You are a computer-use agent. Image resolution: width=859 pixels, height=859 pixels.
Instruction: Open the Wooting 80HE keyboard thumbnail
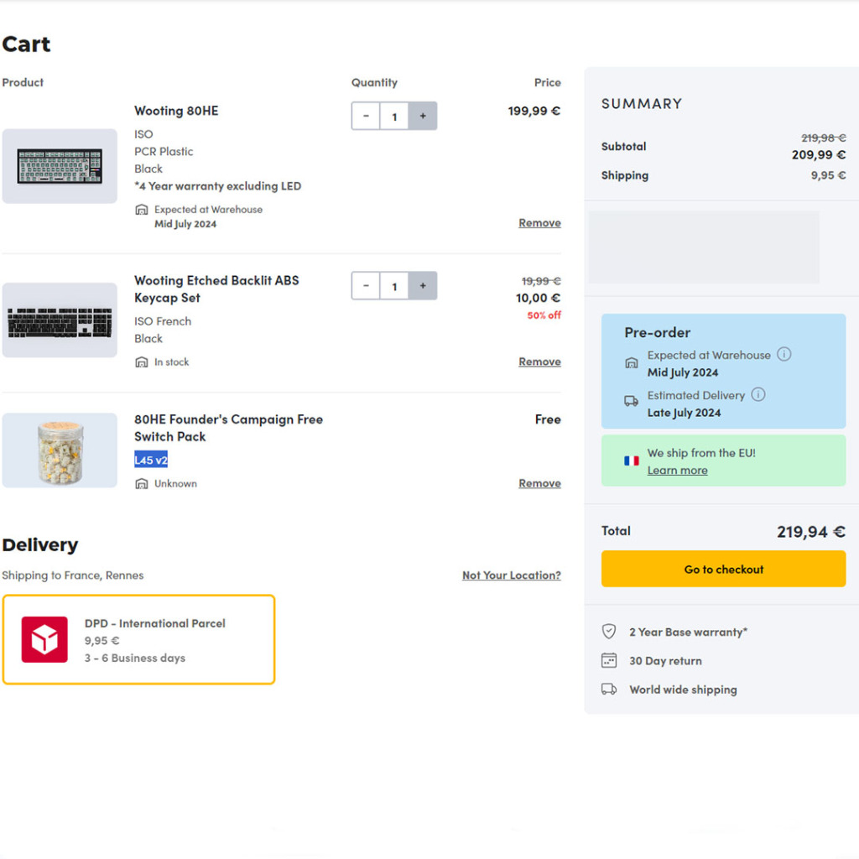[60, 166]
